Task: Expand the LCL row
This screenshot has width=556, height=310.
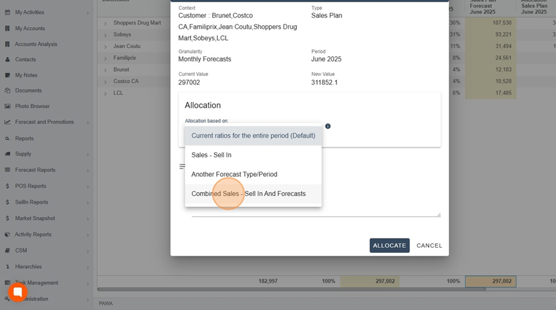Action: (105, 94)
